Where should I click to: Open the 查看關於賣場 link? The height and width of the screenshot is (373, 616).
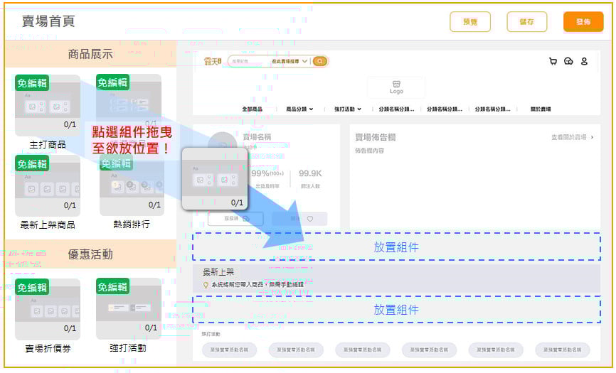pyautogui.click(x=572, y=137)
